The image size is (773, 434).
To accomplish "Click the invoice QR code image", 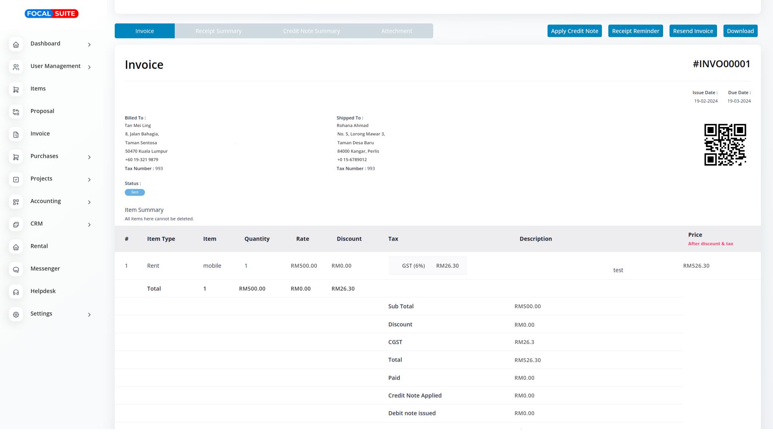I will click(725, 145).
